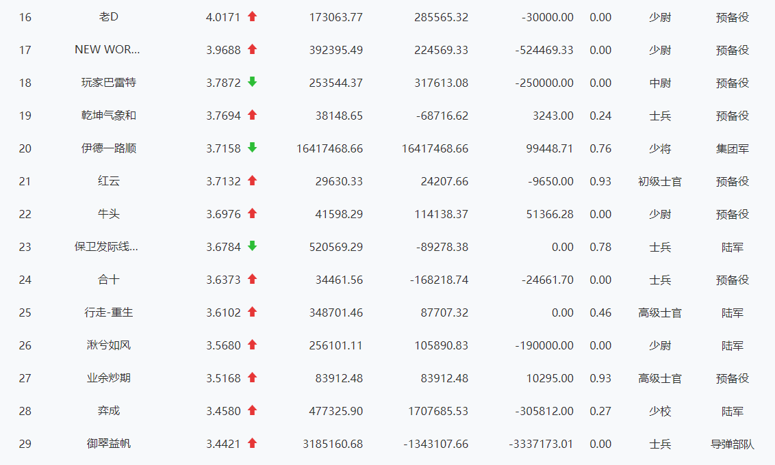Select 集团军 label in rank 20 row

tap(732, 148)
